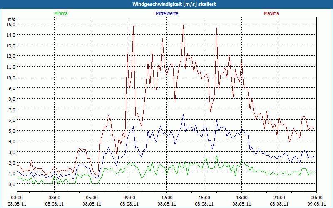Click the red Maxima legend label
The image size is (333, 208).
271,13
